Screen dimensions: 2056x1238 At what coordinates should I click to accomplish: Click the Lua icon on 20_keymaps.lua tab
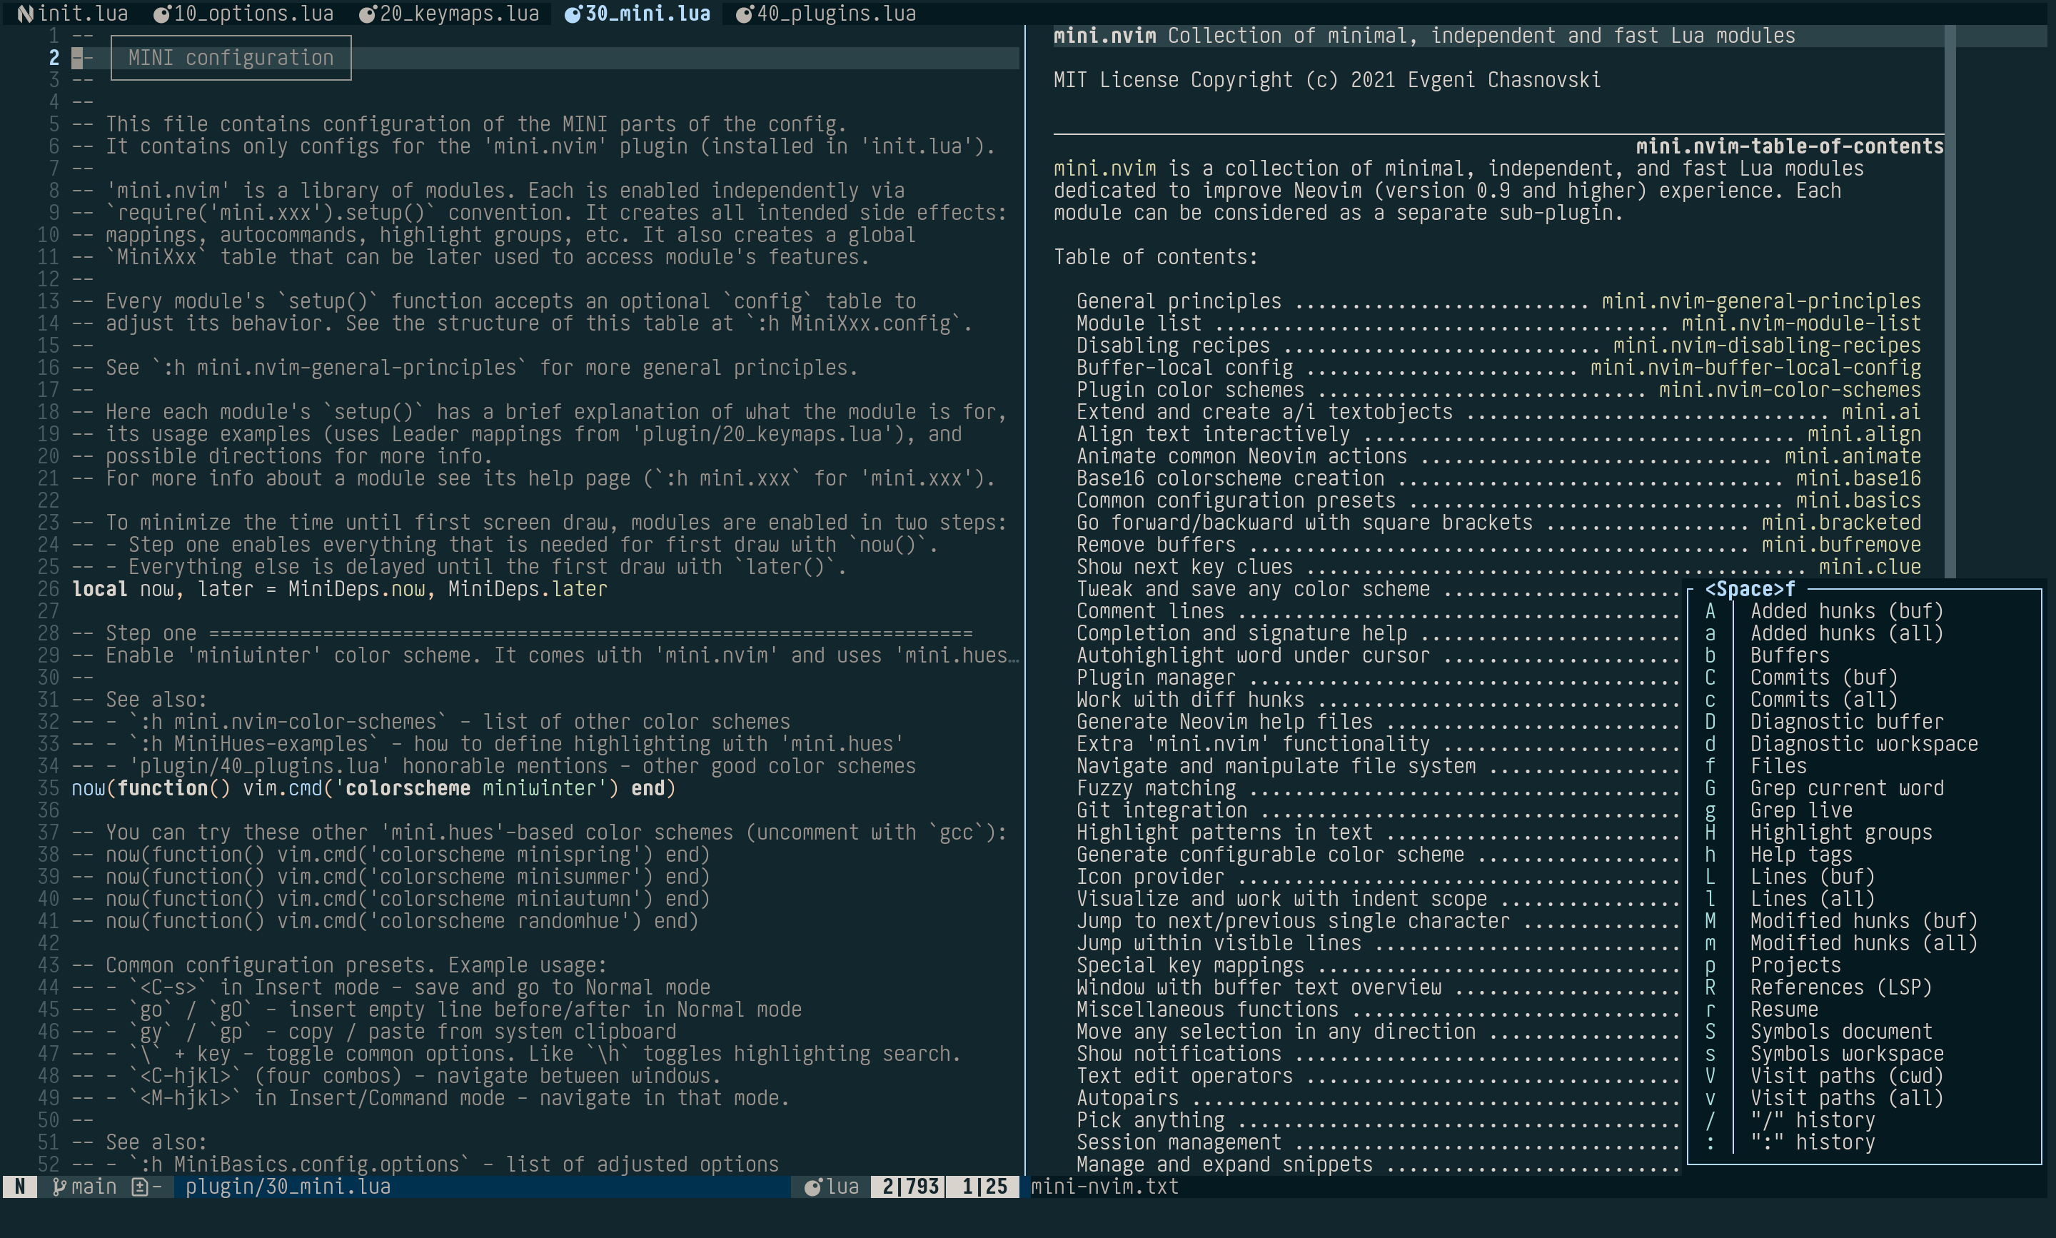point(368,14)
